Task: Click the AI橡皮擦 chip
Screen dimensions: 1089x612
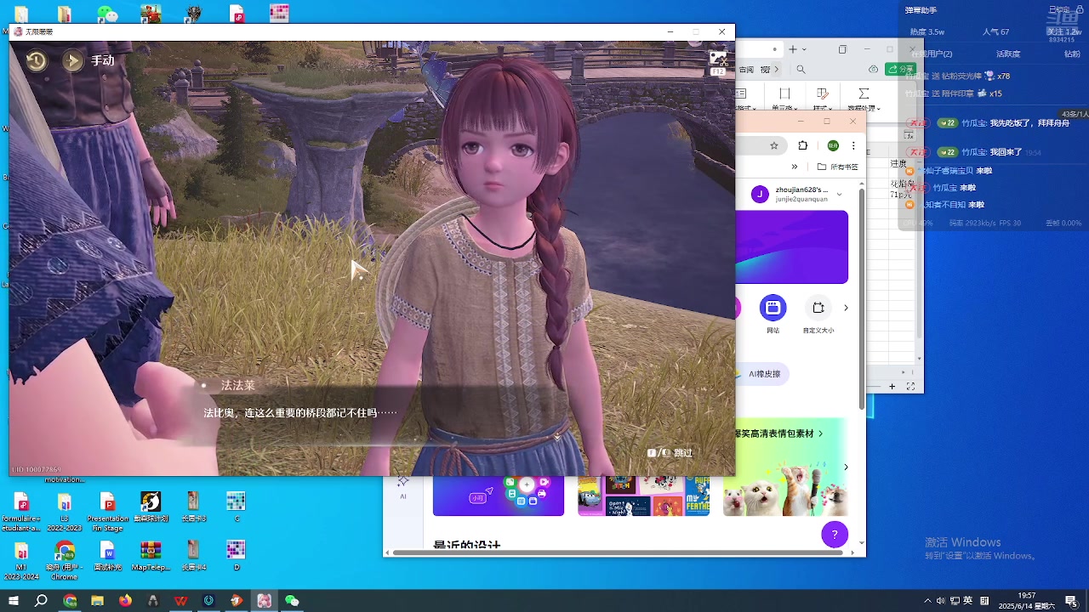Action: (x=763, y=374)
